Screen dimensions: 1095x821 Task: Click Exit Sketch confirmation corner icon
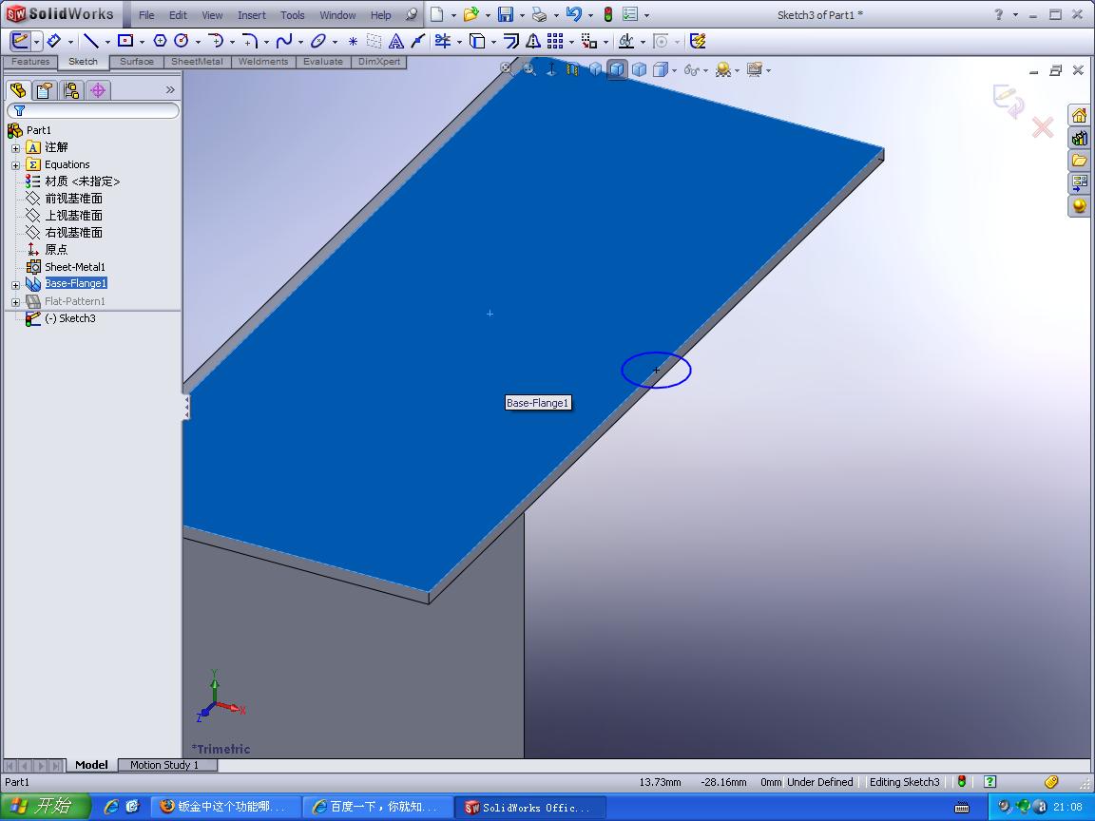(1009, 102)
